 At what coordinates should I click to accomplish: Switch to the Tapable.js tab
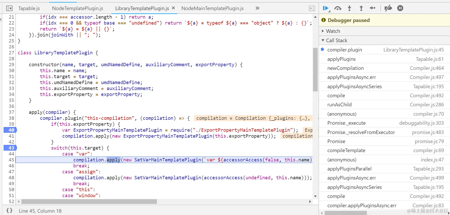(29, 8)
